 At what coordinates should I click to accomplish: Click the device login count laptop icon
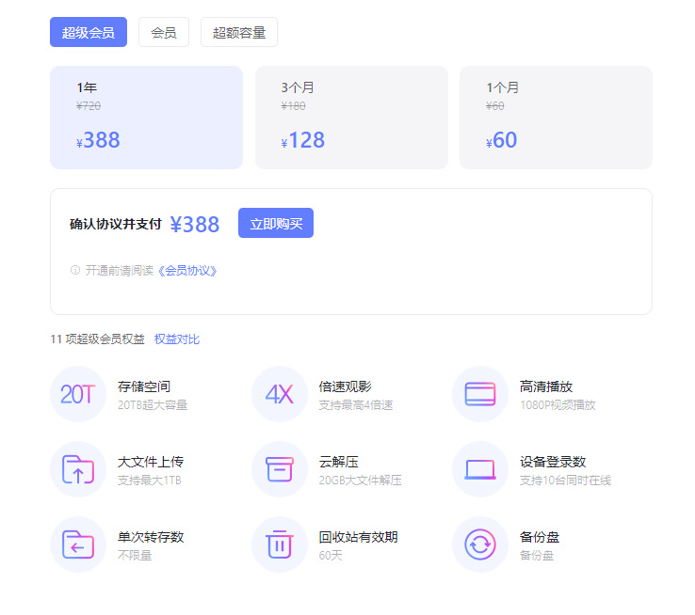pyautogui.click(x=480, y=469)
